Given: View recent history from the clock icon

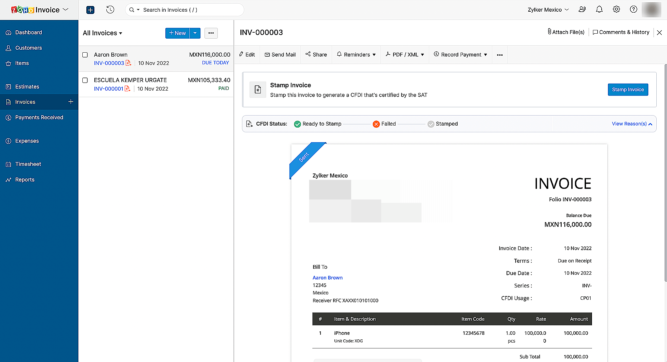Looking at the screenshot, I should (x=110, y=10).
